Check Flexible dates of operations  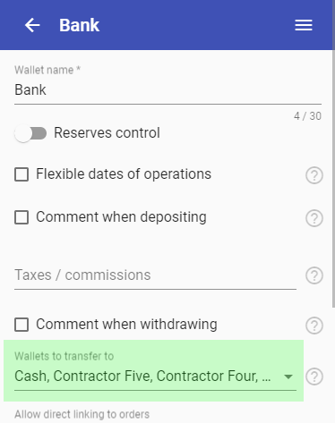21,174
